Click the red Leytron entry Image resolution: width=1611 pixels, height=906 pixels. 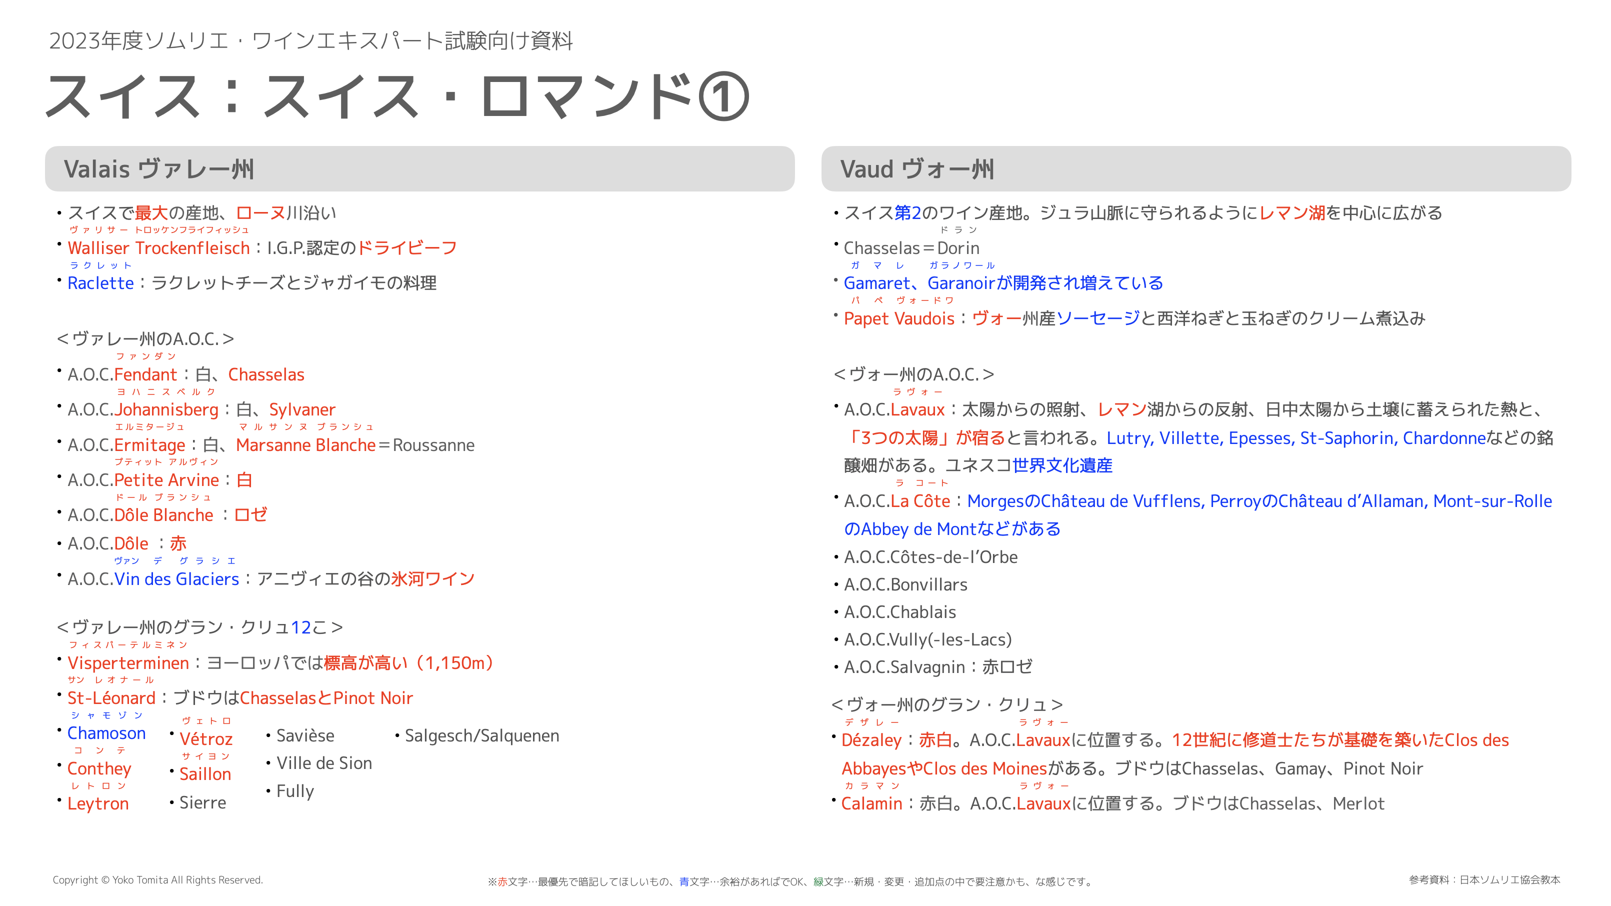(97, 803)
